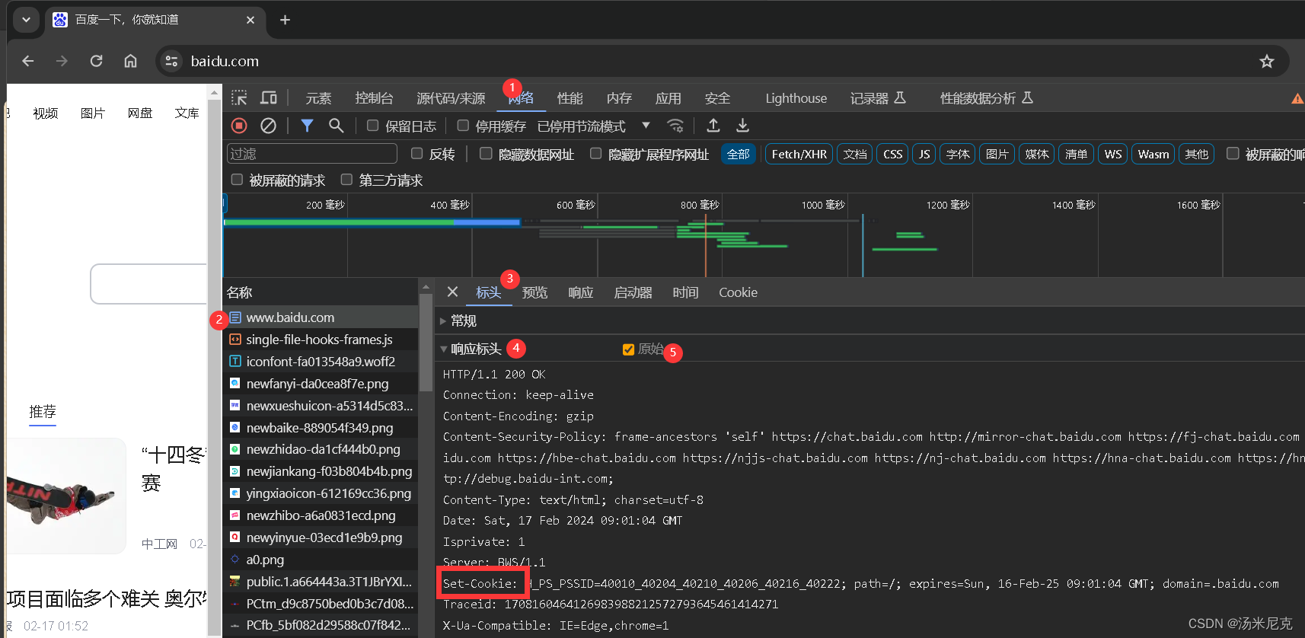Screen dimensions: 1305x638
Task: Open the 已停用节流模式 throttling dropdown
Action: [x=594, y=126]
